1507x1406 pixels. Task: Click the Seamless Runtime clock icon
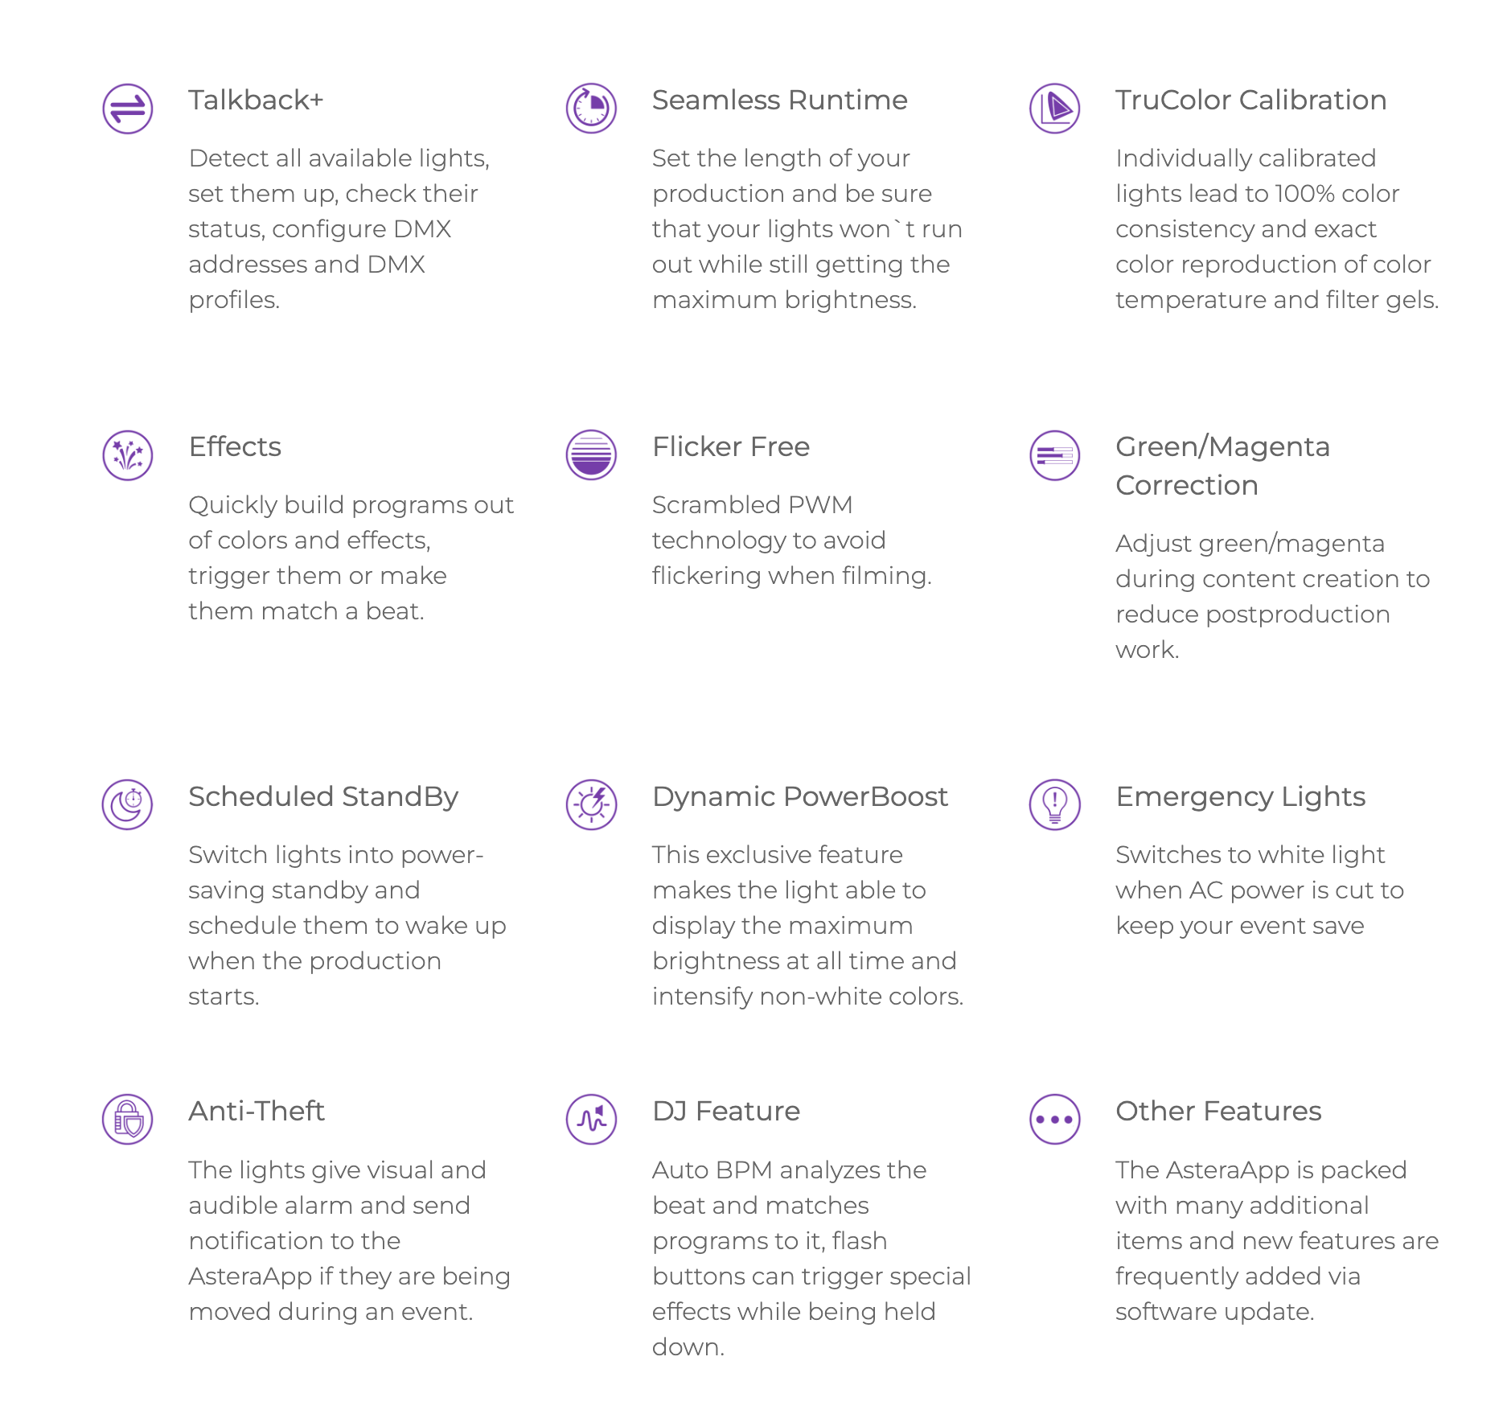pos(591,109)
